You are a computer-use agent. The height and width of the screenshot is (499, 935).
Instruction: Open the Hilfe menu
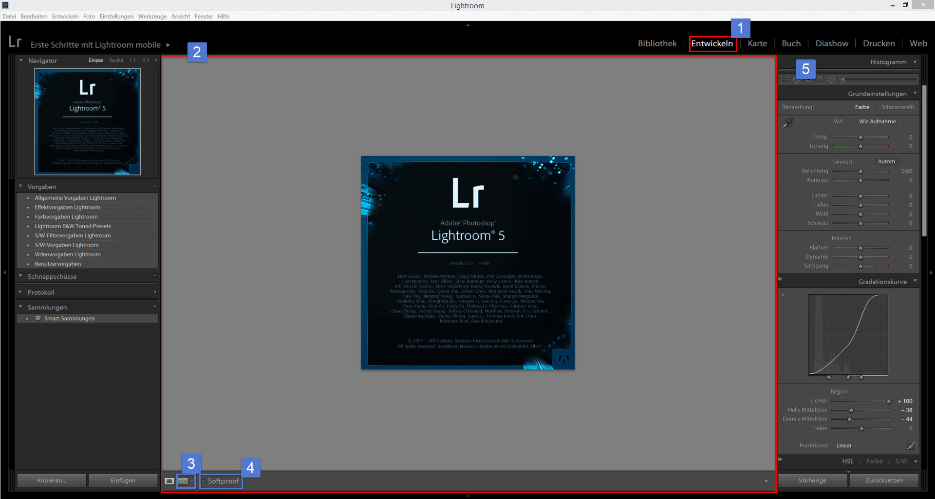click(x=223, y=16)
